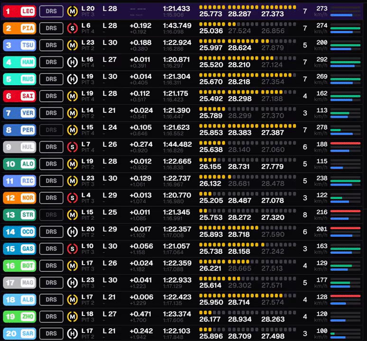Click sector time 25.036 in PIA row
This screenshot has width=367, height=341.
pyautogui.click(x=211, y=31)
